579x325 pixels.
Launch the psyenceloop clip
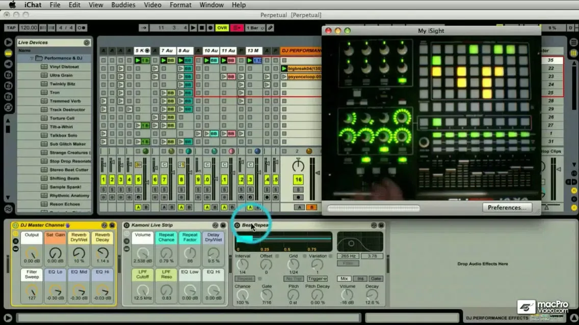click(x=284, y=77)
